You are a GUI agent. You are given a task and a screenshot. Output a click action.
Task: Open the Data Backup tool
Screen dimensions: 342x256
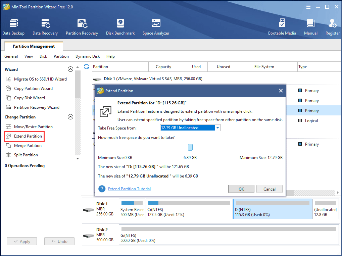(13, 27)
